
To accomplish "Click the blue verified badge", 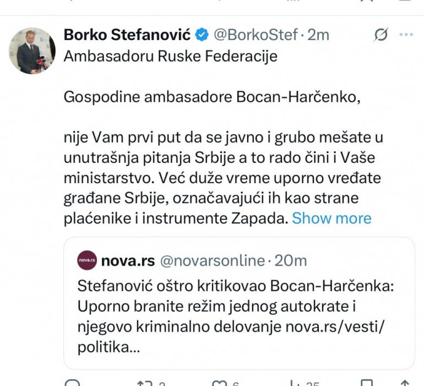I will 202,35.
